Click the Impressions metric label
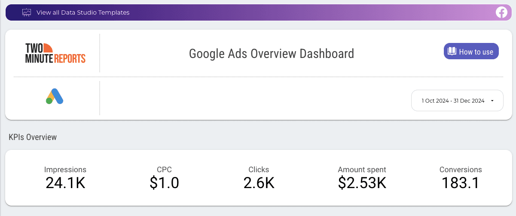This screenshot has width=516, height=216. tap(65, 170)
